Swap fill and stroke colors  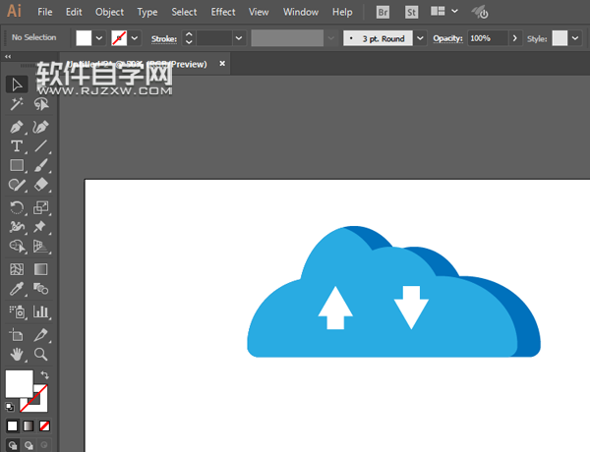pos(44,375)
